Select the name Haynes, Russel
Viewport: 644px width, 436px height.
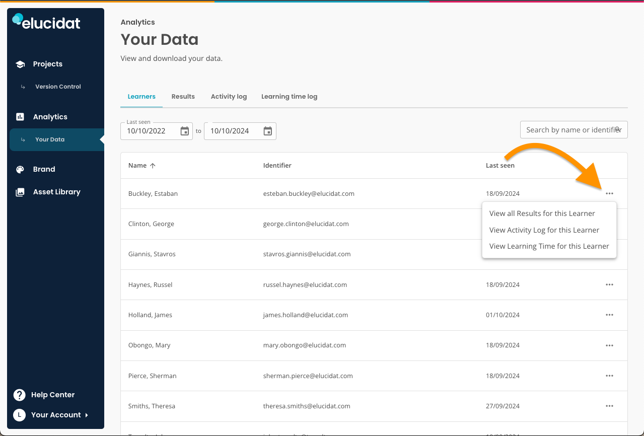(151, 284)
